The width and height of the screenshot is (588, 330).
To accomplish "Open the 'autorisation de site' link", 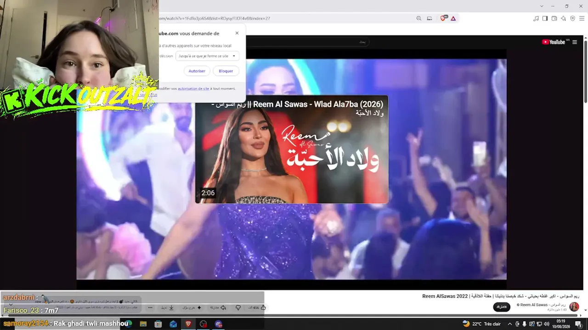I will pyautogui.click(x=193, y=88).
